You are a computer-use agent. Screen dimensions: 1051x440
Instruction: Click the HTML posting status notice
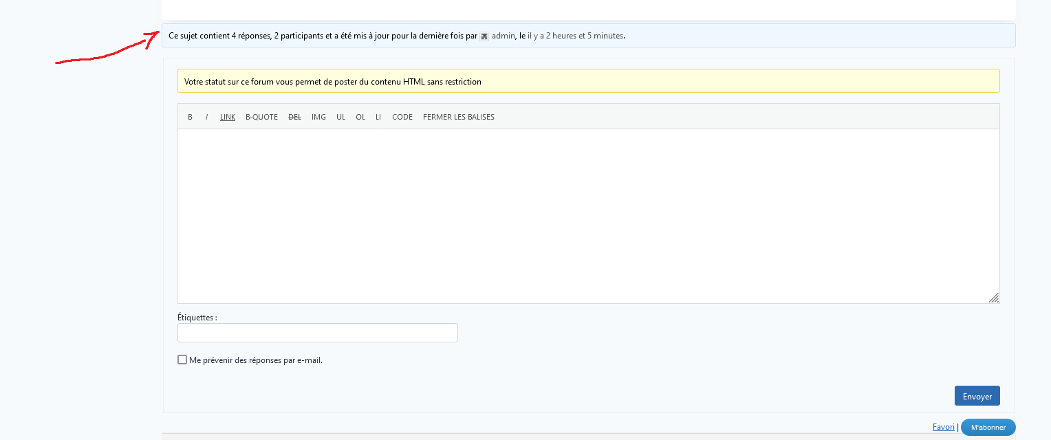588,81
